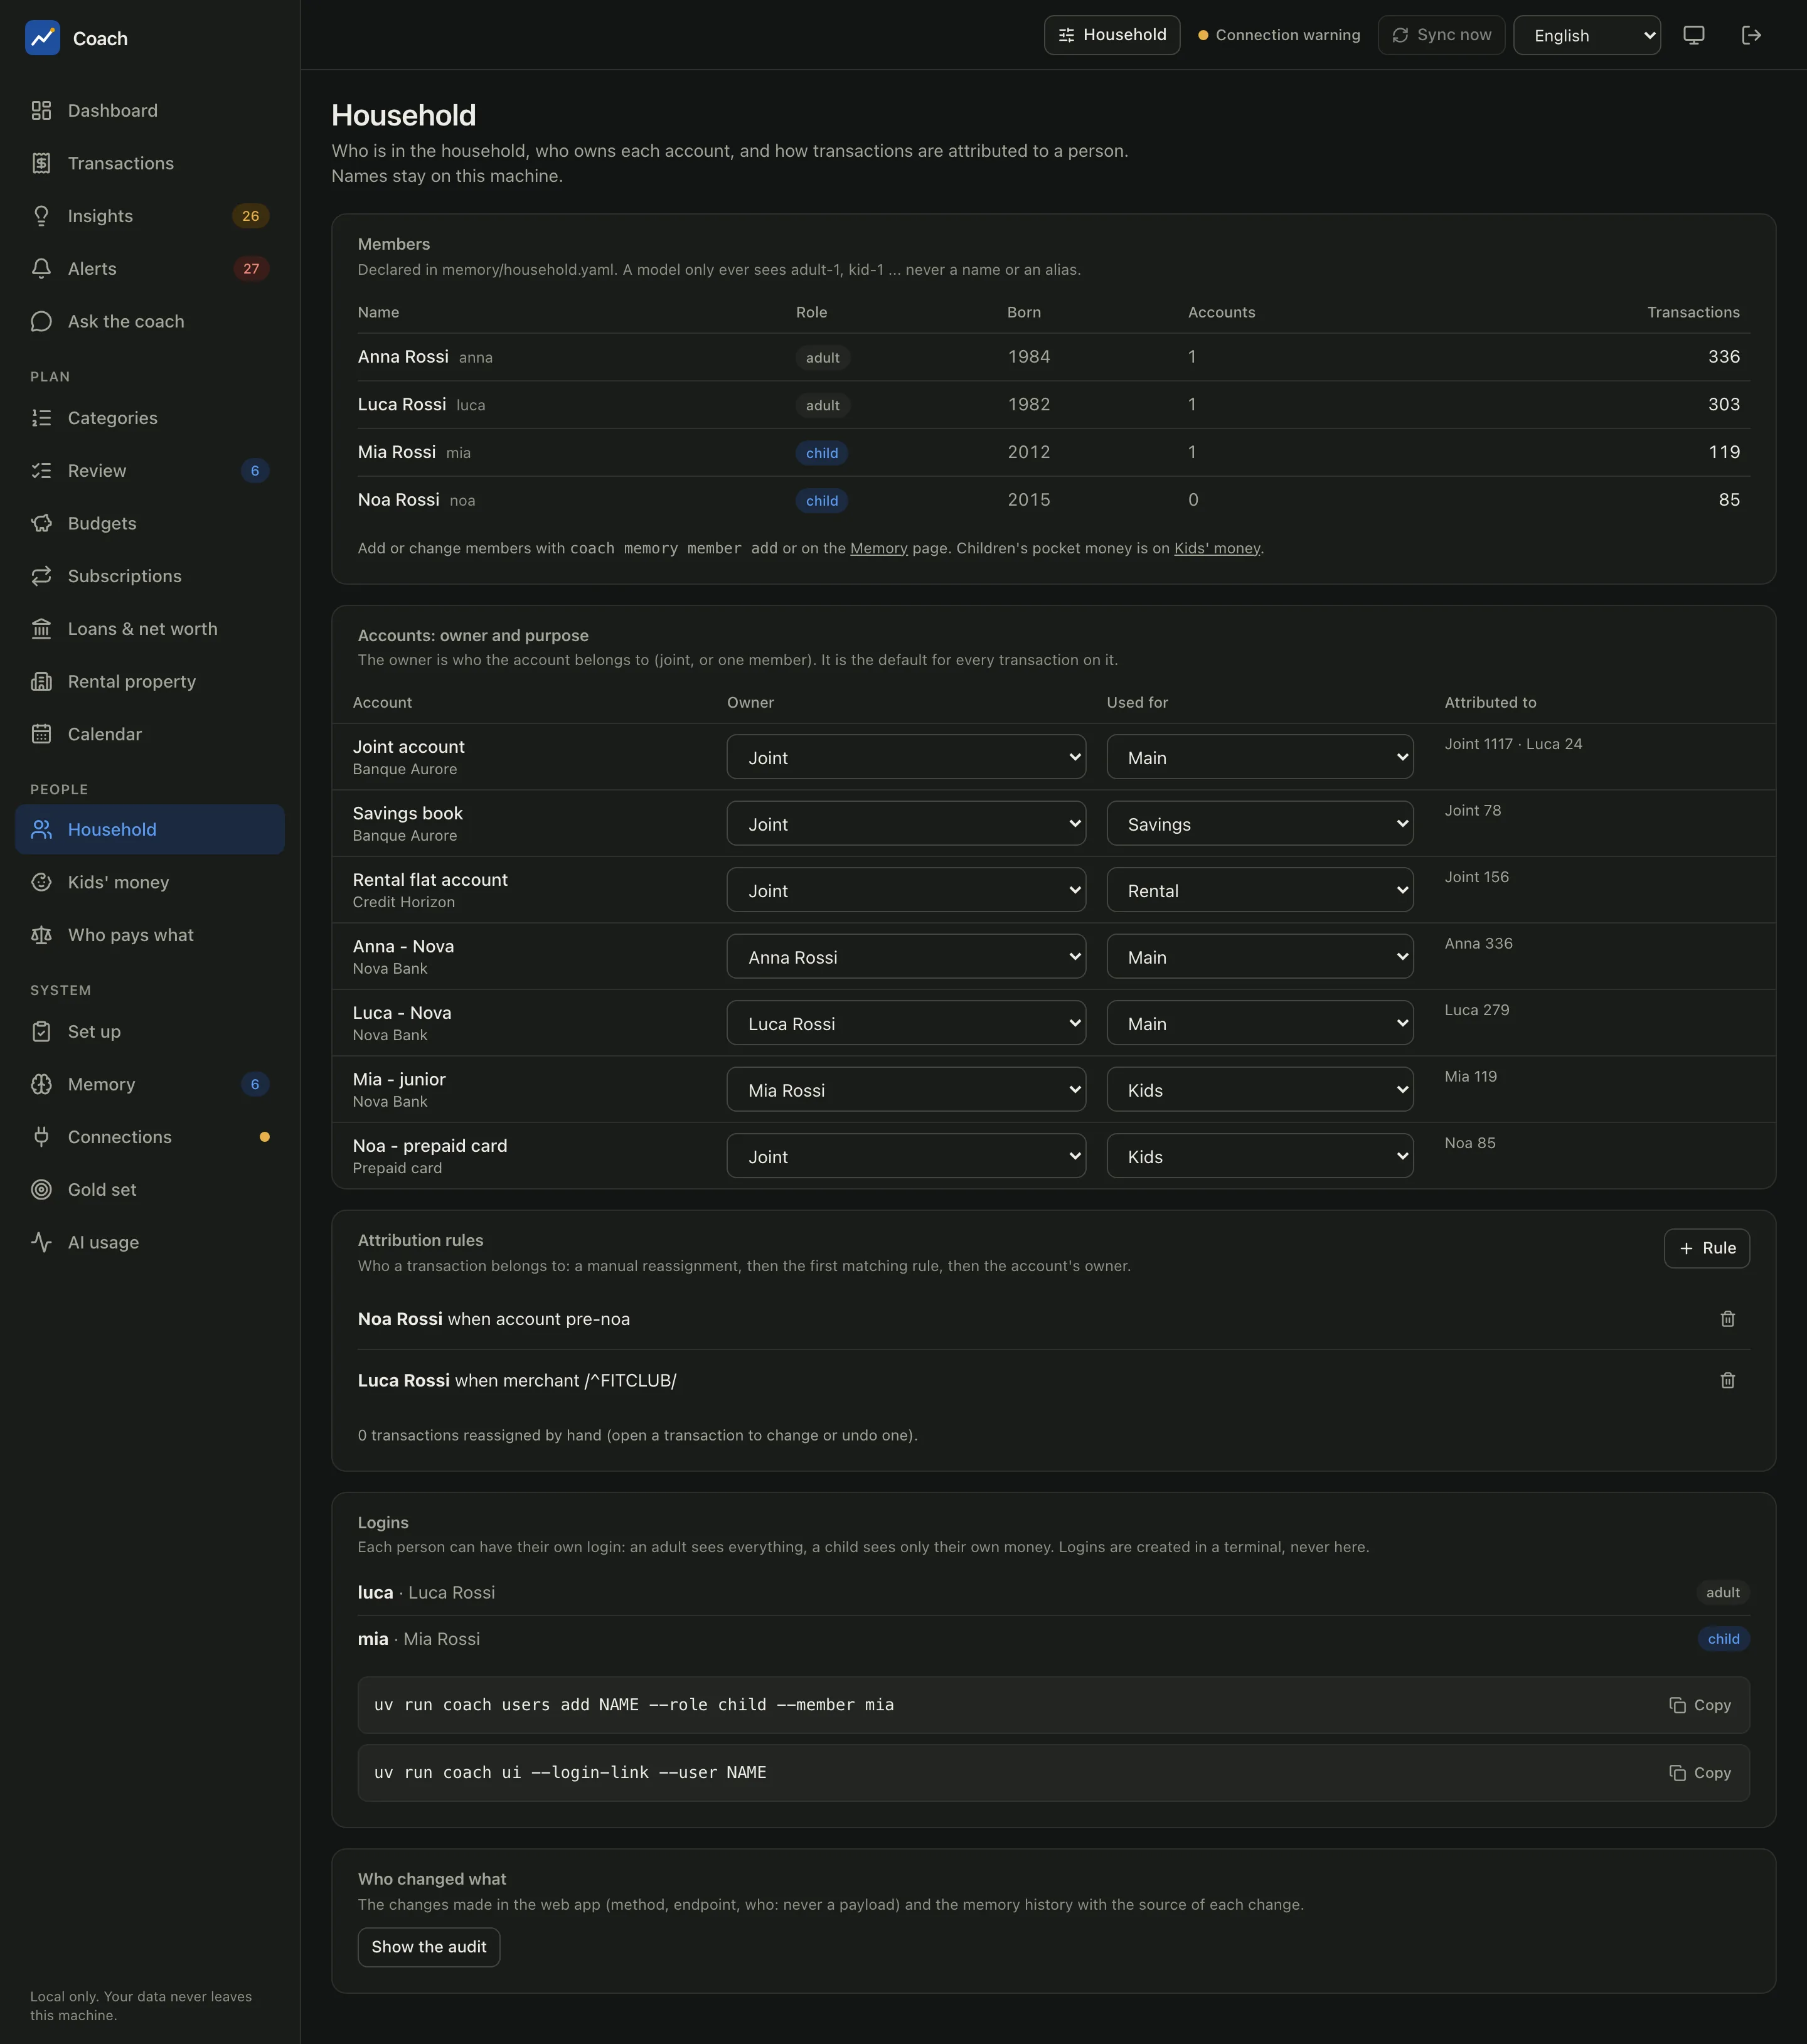Image resolution: width=1807 pixels, height=2044 pixels.
Task: Click the Alerts bell icon
Action: click(x=41, y=269)
